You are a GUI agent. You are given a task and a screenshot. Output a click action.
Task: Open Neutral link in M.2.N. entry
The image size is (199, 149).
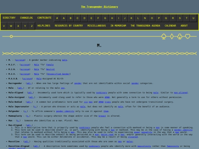click(x=50, y=69)
